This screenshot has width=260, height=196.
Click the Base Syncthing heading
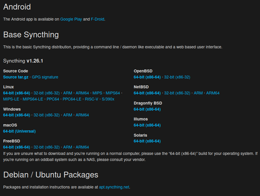31,35
